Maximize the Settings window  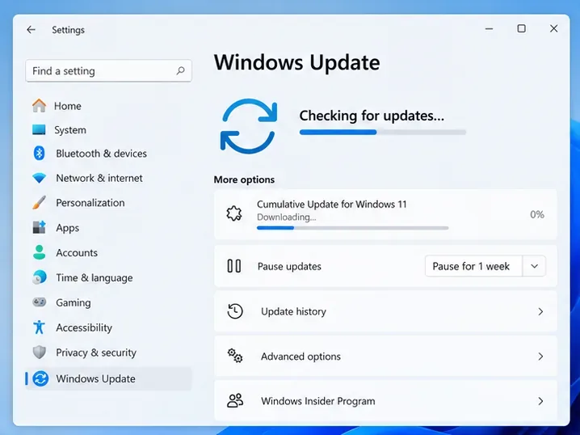coord(522,28)
